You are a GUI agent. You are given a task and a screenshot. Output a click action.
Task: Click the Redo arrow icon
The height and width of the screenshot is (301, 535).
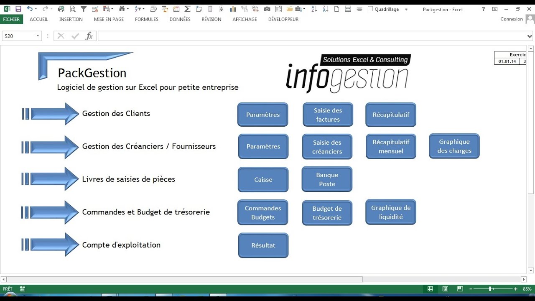(45, 9)
